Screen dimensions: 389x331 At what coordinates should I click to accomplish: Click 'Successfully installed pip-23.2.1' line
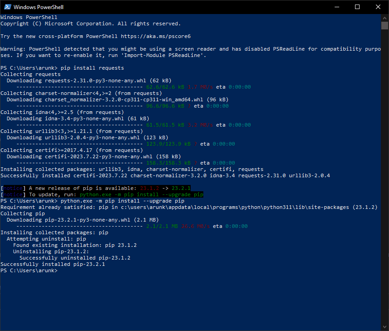[53, 265]
